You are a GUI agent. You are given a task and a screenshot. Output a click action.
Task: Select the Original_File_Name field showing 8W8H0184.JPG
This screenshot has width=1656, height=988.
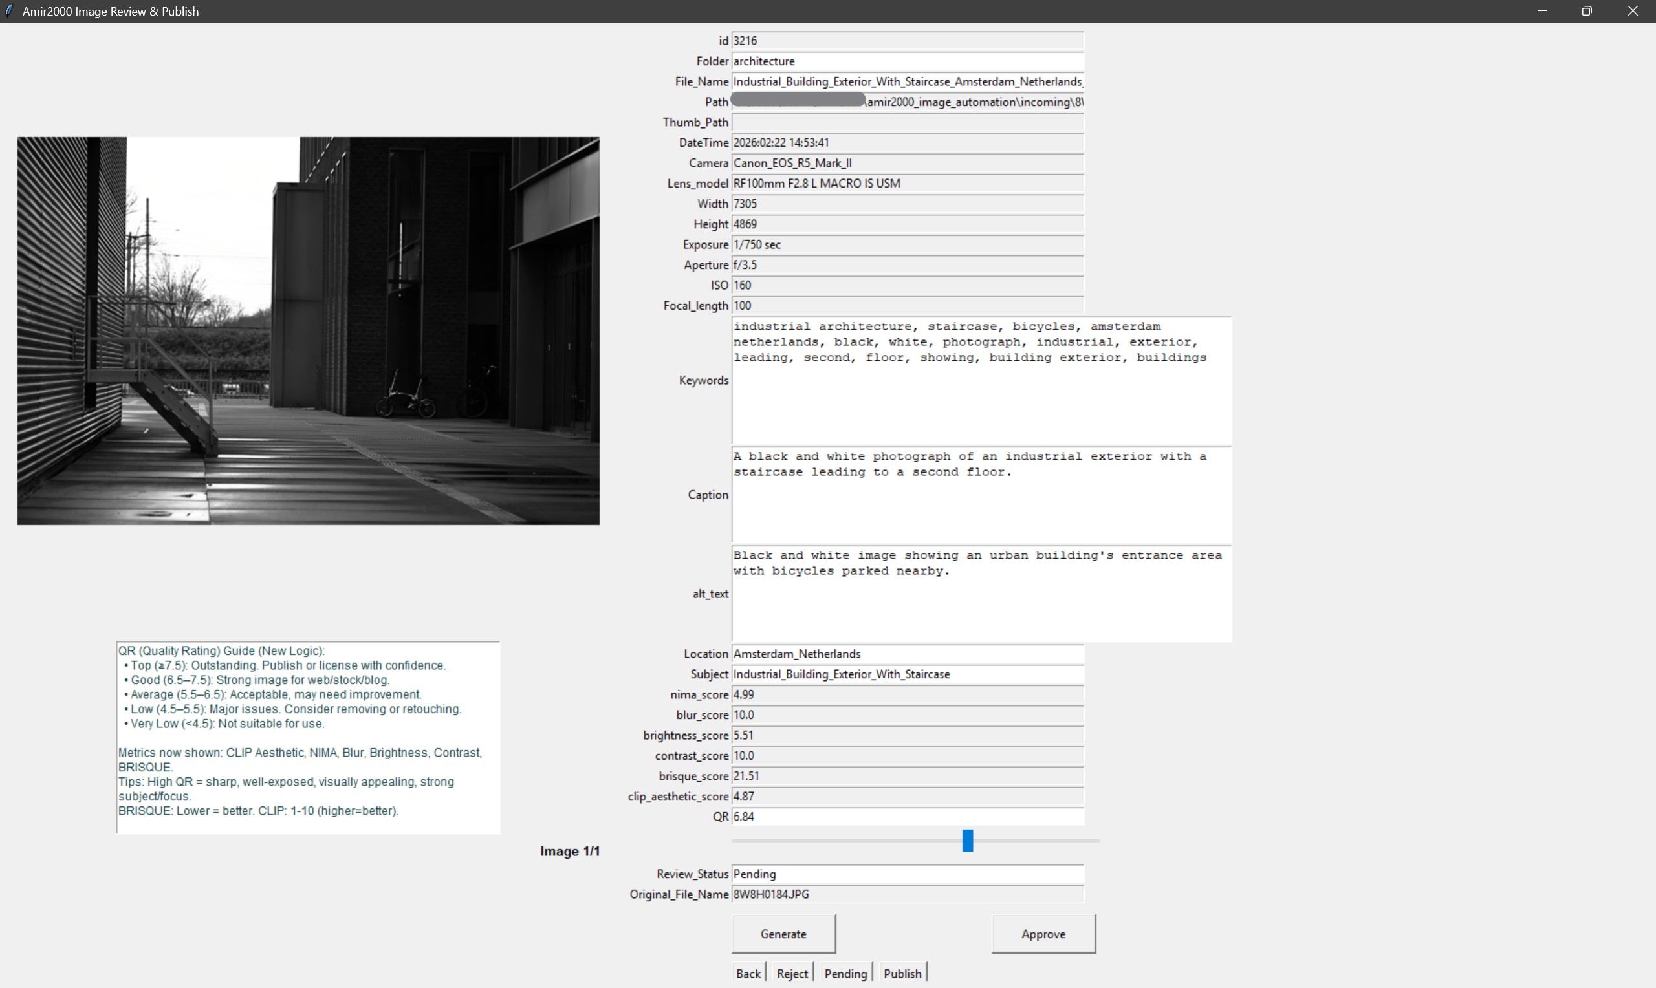906,894
